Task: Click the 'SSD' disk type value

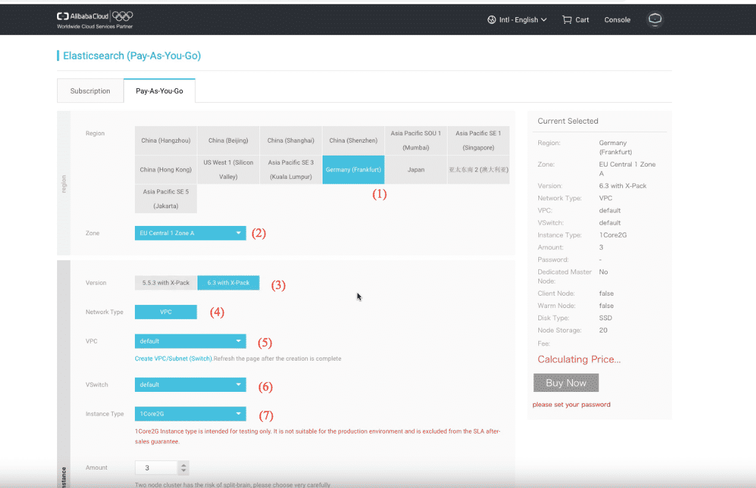Action: coord(606,318)
